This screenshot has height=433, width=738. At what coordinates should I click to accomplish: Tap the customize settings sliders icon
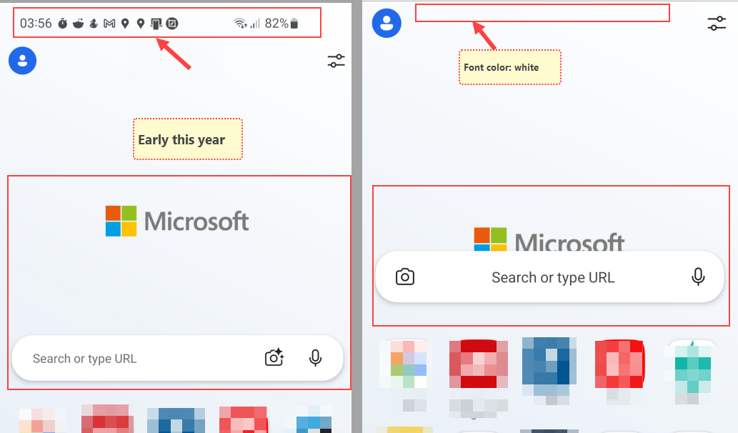coord(336,61)
